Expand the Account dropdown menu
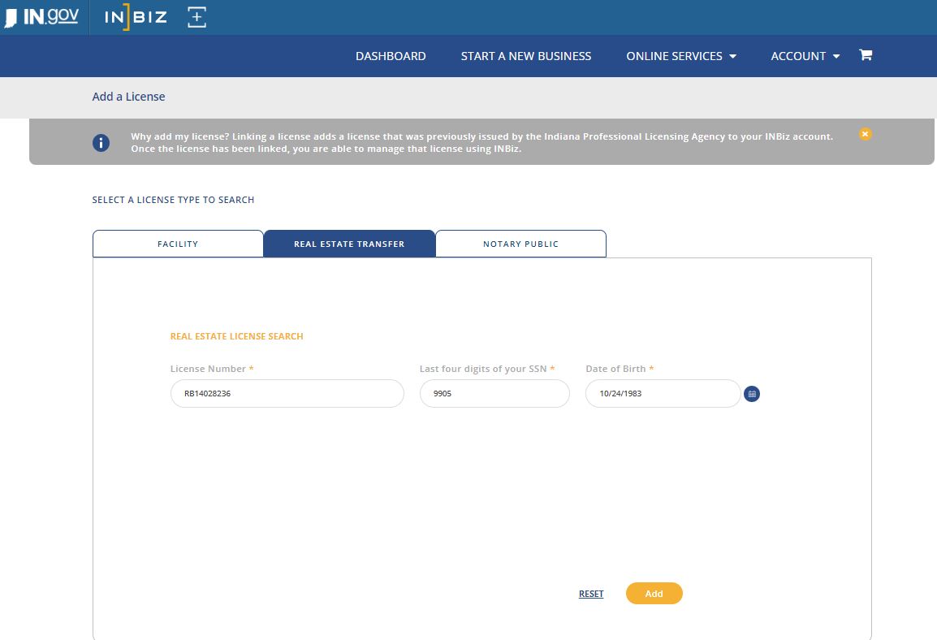937x640 pixels. (805, 56)
